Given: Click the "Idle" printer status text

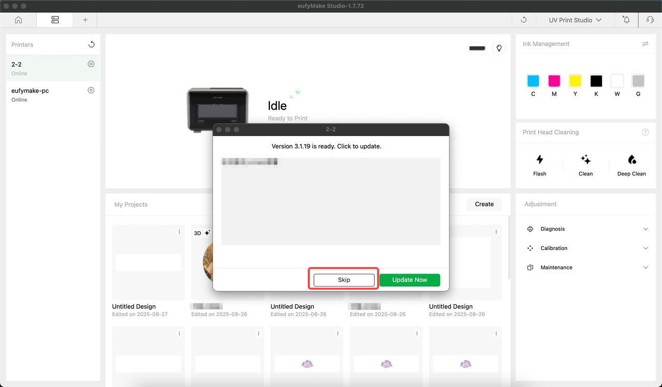Looking at the screenshot, I should point(277,106).
